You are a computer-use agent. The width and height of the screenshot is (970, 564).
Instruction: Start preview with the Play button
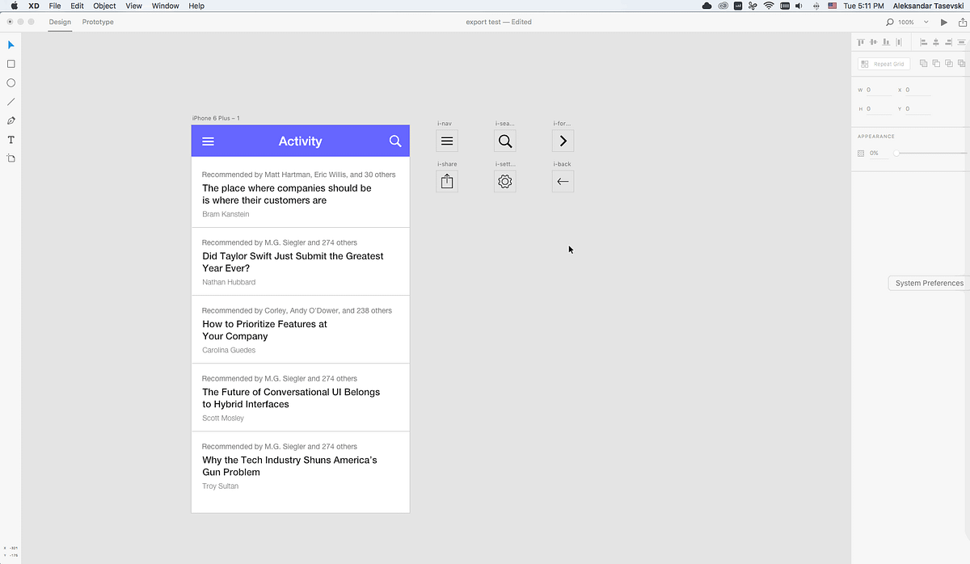[943, 22]
